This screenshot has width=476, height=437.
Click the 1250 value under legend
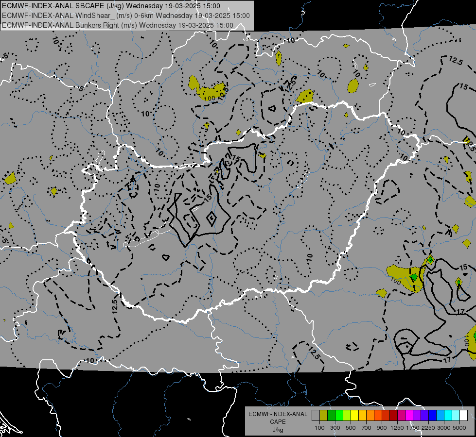(x=397, y=428)
